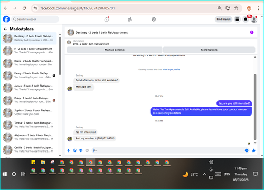Image resolution: width=264 pixels, height=190 pixels.
Task: Go back with the browser back arrow
Action: tap(6, 8)
